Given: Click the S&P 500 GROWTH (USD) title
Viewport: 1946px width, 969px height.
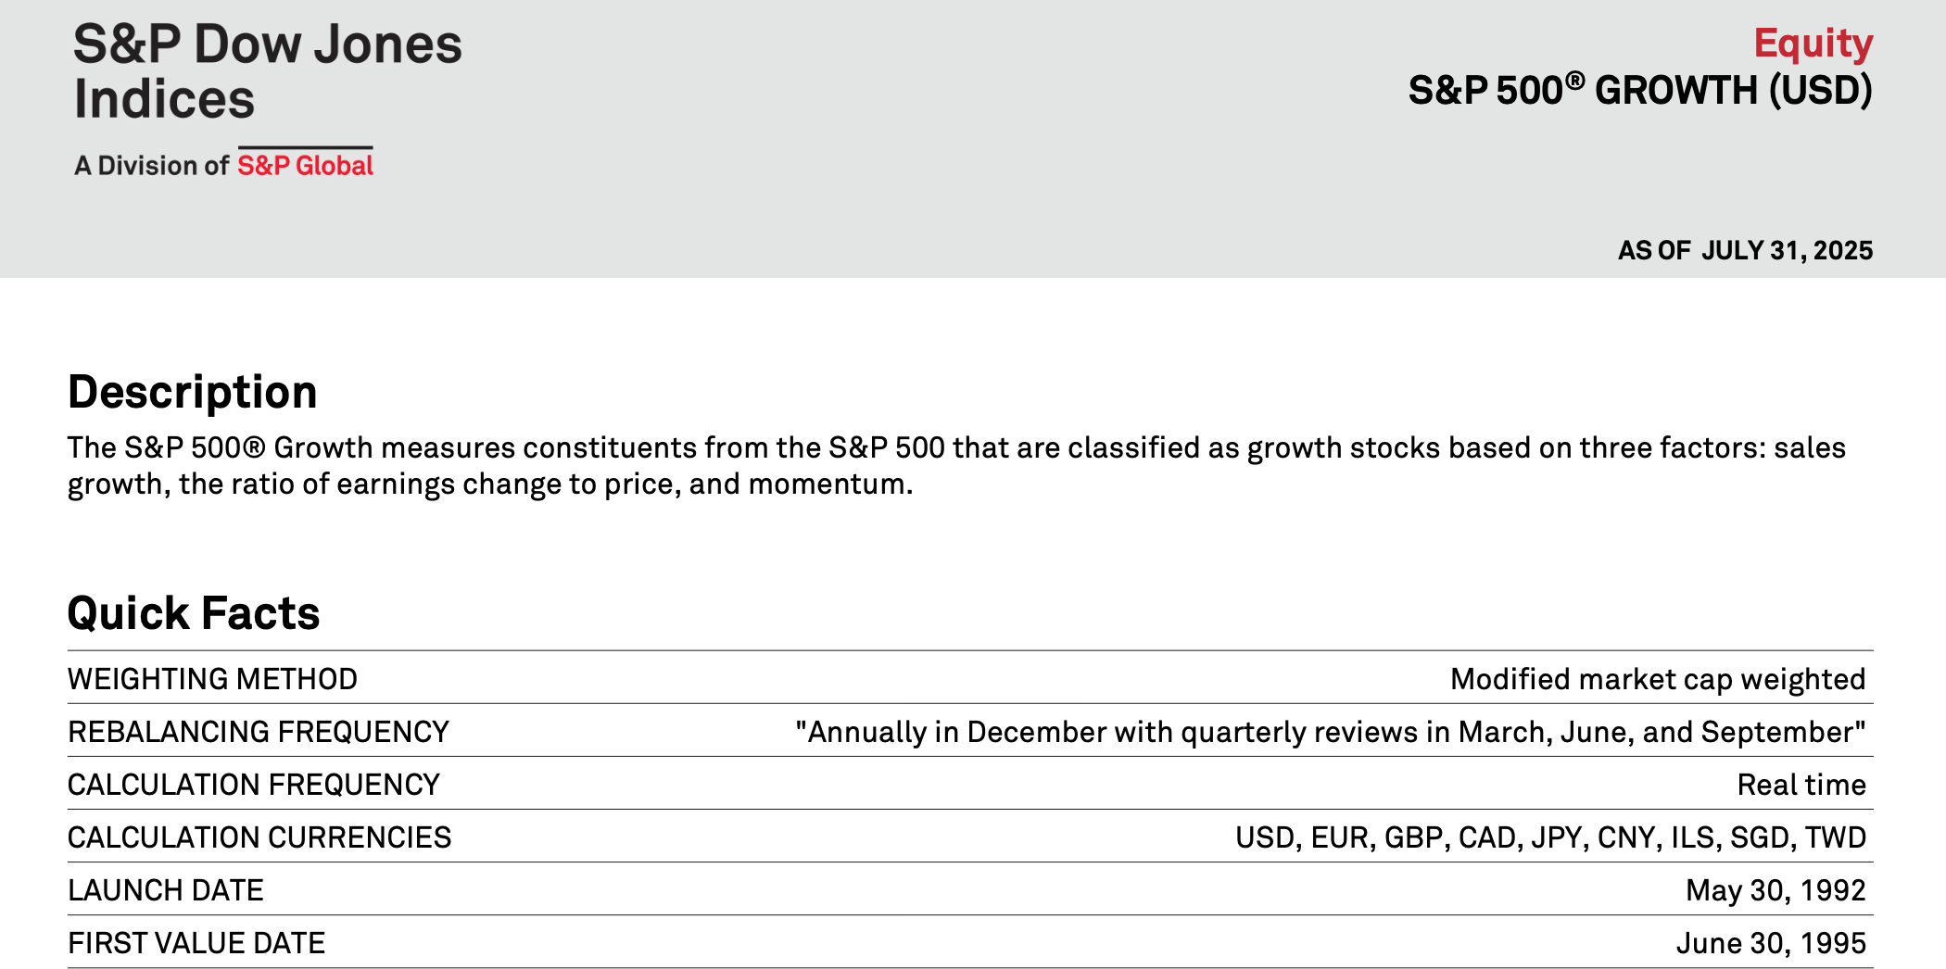Looking at the screenshot, I should pos(1639,91).
